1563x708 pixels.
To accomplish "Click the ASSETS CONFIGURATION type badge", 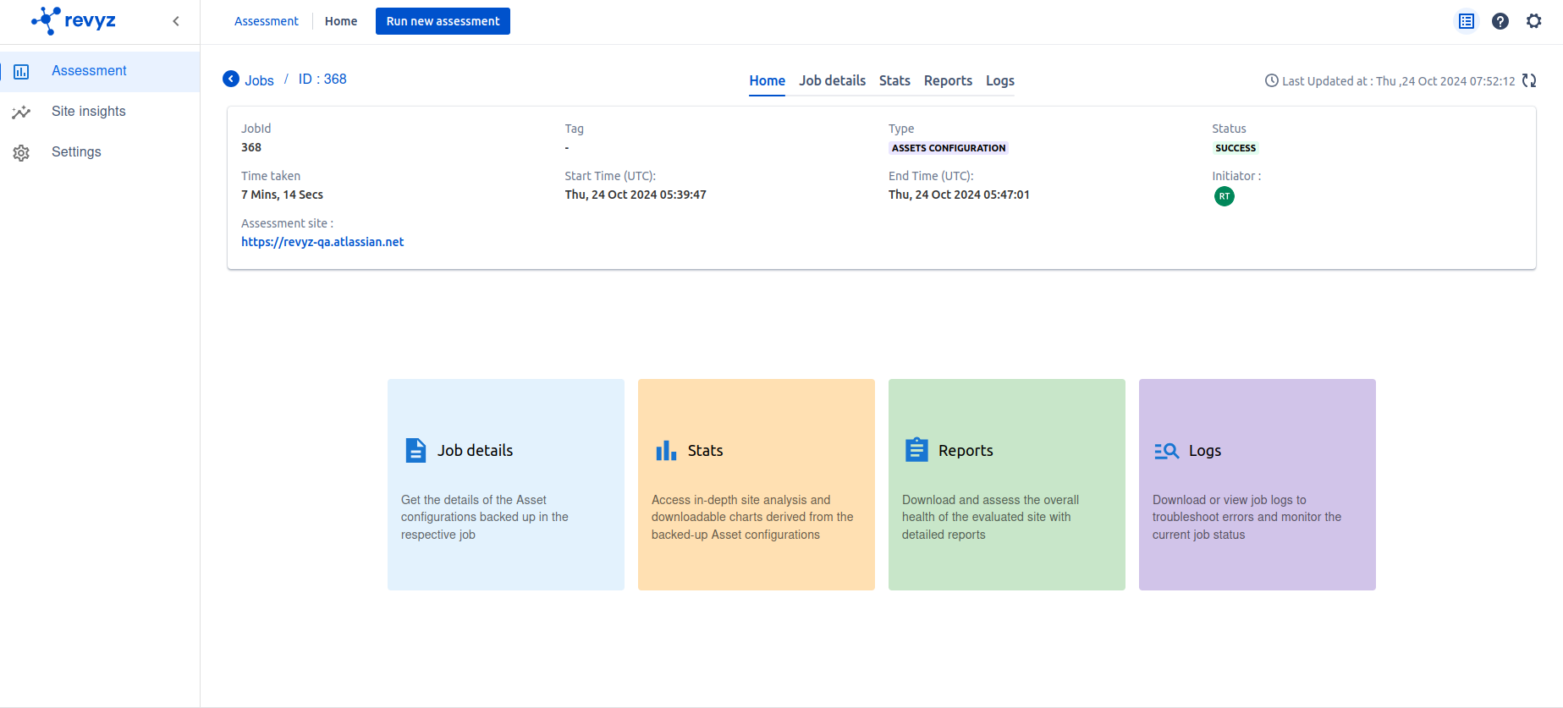I will click(949, 148).
